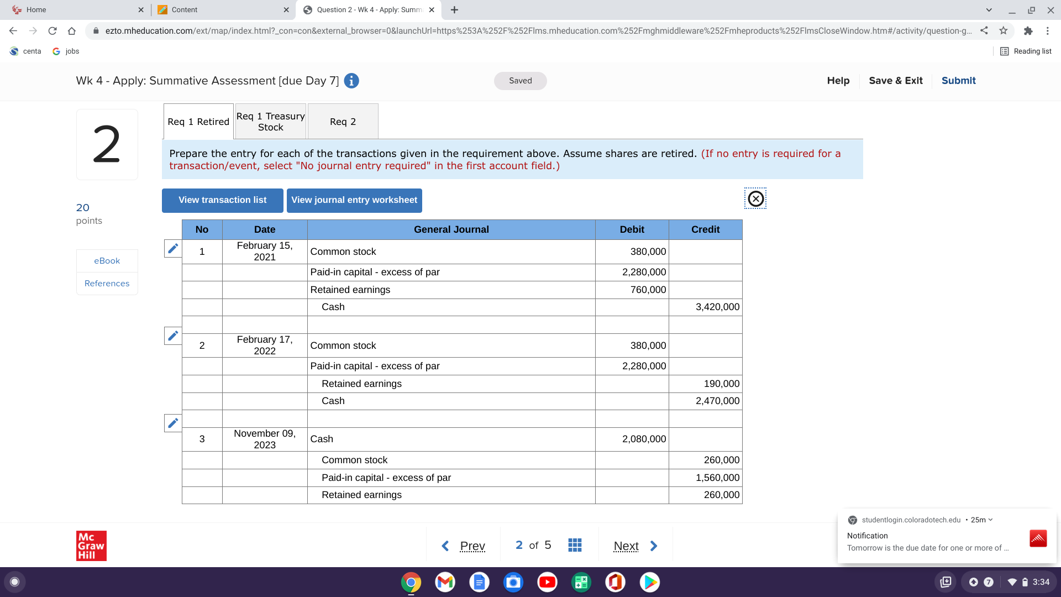Open the tab search dropdown arrow

(x=989, y=10)
